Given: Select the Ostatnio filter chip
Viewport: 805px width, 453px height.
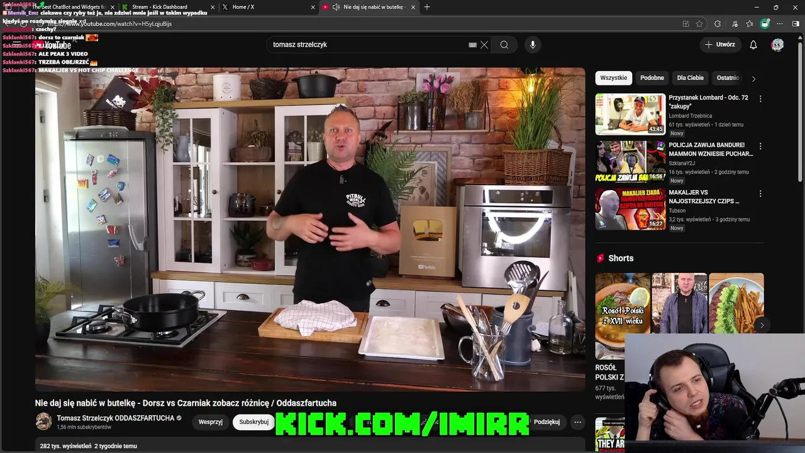Looking at the screenshot, I should 728,78.
